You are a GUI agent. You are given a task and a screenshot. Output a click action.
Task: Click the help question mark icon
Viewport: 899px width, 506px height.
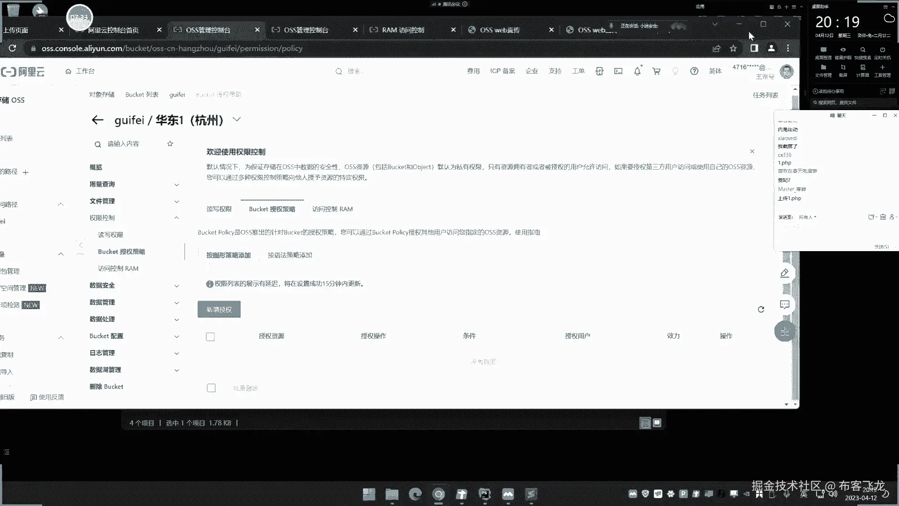point(694,71)
